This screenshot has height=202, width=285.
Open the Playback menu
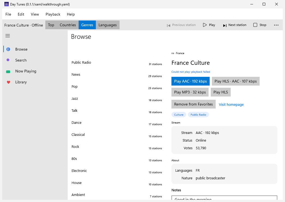click(x=53, y=14)
